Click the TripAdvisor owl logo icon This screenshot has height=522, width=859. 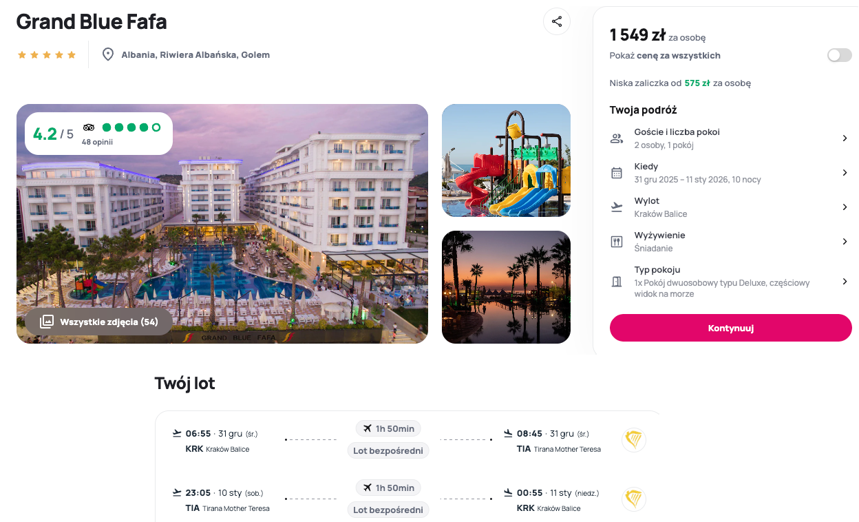(x=89, y=127)
